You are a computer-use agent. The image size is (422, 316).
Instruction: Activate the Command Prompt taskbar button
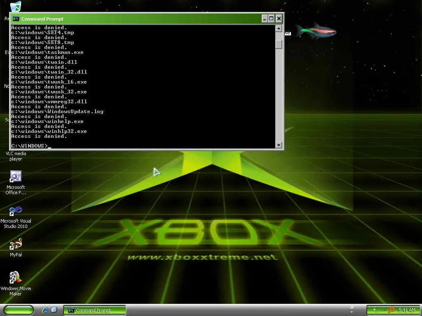pyautogui.click(x=94, y=310)
